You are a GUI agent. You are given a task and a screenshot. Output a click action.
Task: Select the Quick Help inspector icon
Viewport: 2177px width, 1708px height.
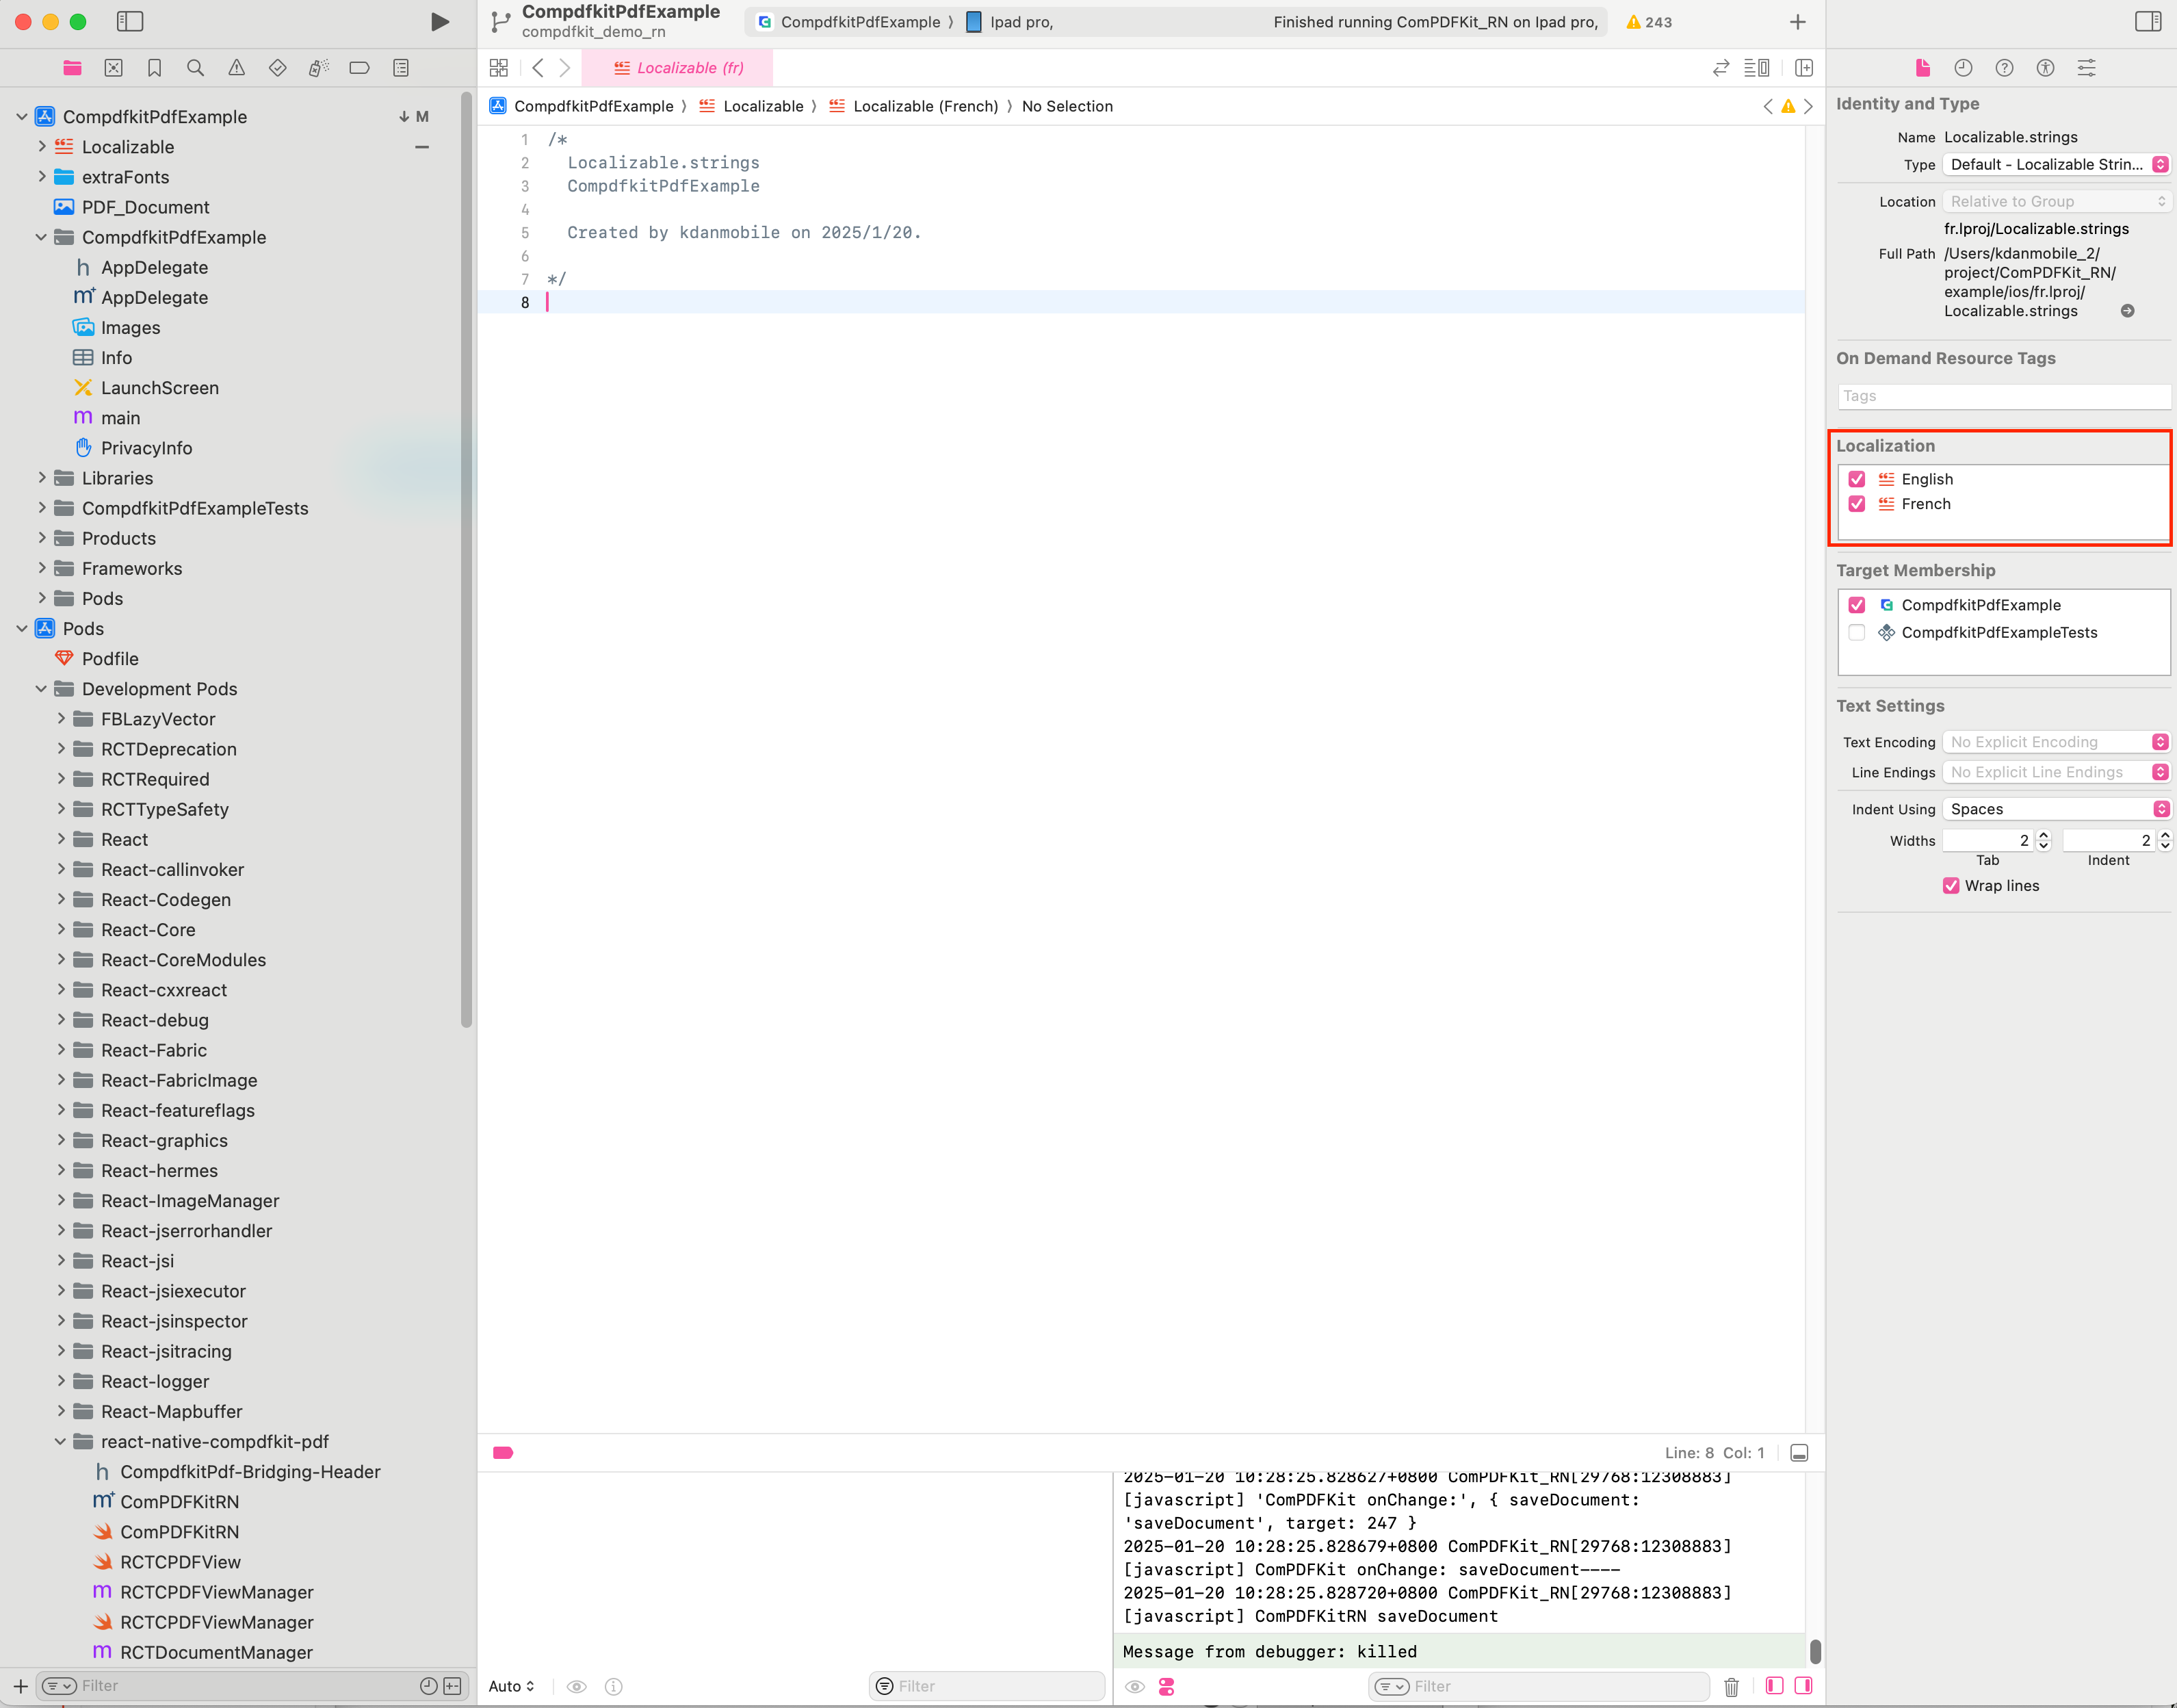pos(2004,68)
